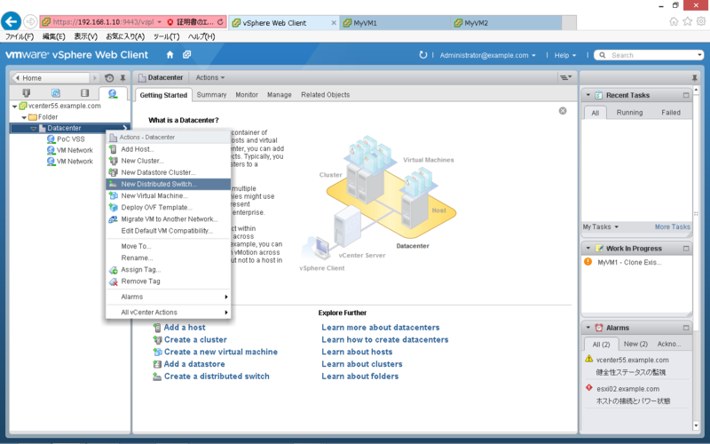The image size is (710, 444).
Task: Collapse the Datacenter tree node
Action: click(x=34, y=129)
